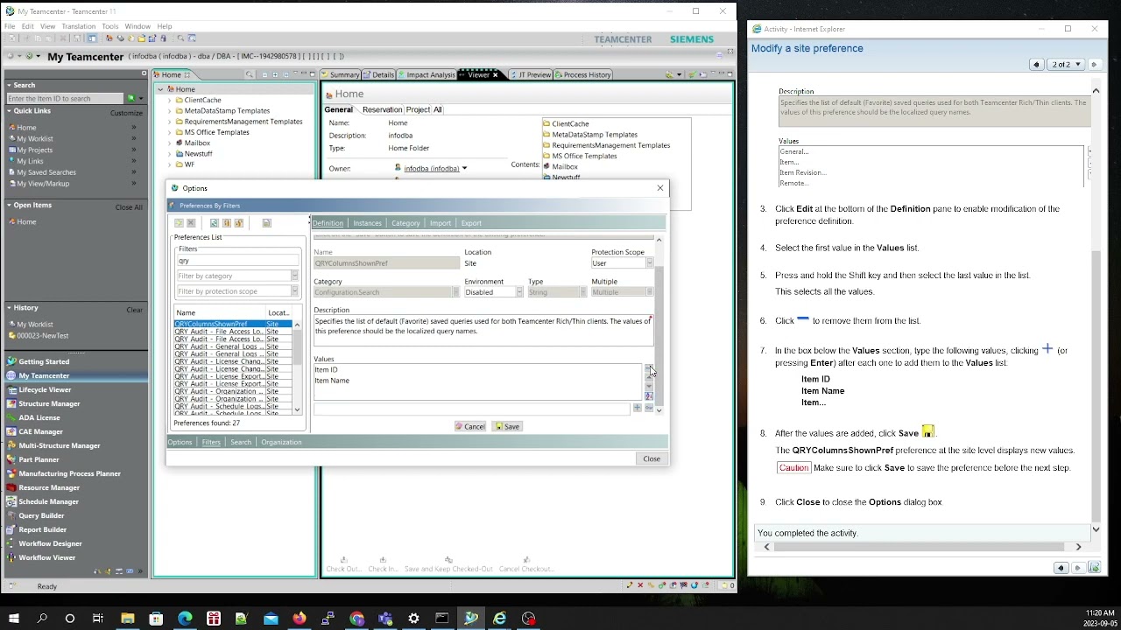
Task: Click Enter the Item ID search field
Action: pos(66,98)
